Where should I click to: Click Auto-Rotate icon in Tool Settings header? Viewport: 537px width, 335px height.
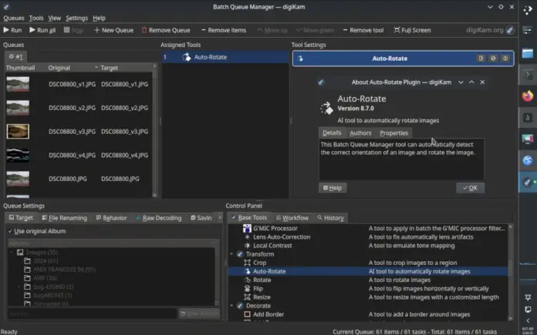click(x=300, y=59)
